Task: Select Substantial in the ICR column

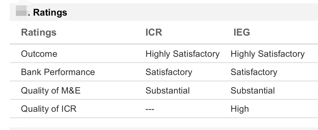Action: 168,91
